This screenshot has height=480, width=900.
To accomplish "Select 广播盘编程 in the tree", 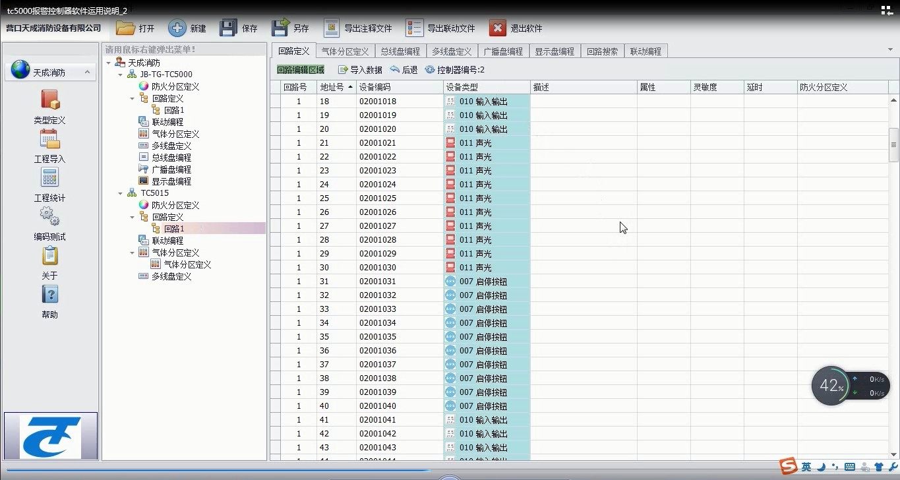I will (171, 169).
